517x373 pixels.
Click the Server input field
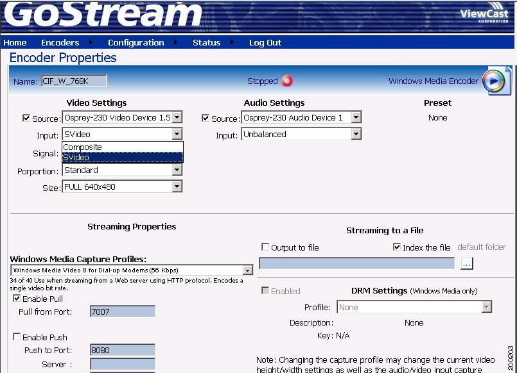(x=122, y=364)
